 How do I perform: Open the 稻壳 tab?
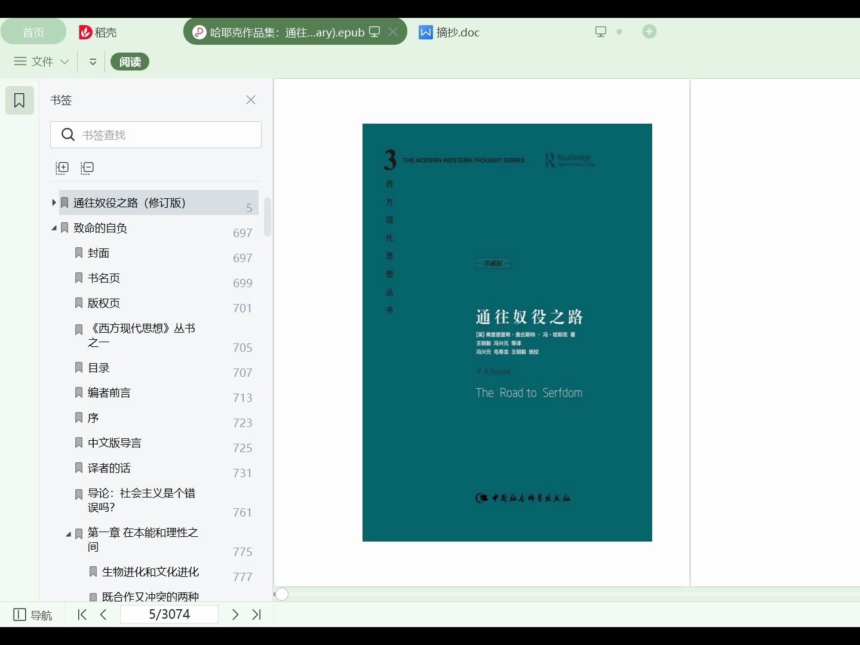(x=98, y=32)
